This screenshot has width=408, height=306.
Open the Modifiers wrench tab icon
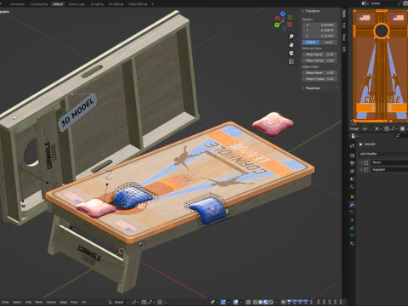coord(352,205)
